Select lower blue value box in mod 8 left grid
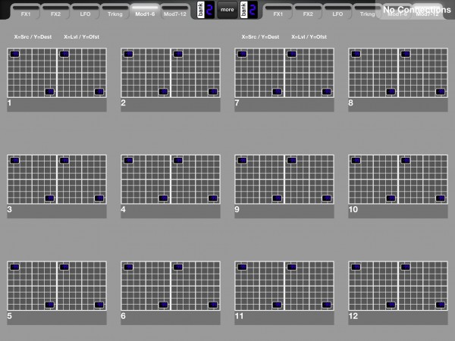Screen dimensions: 455x341 coord(391,92)
